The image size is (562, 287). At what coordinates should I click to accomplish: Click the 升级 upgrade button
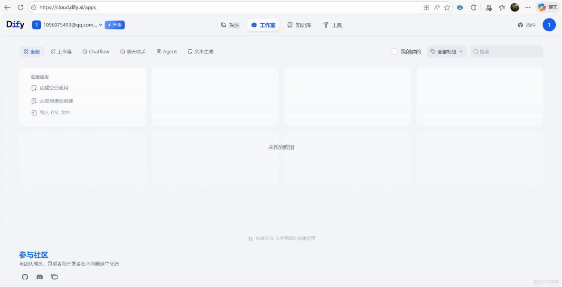pyautogui.click(x=114, y=25)
